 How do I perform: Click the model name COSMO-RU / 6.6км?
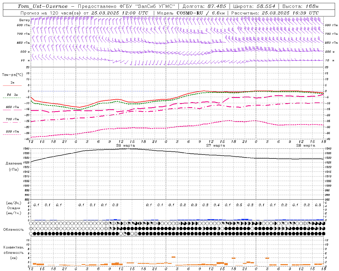pyautogui.click(x=200, y=13)
